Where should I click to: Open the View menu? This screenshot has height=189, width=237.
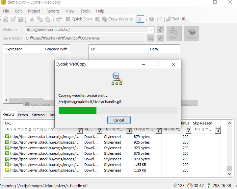tap(70, 11)
